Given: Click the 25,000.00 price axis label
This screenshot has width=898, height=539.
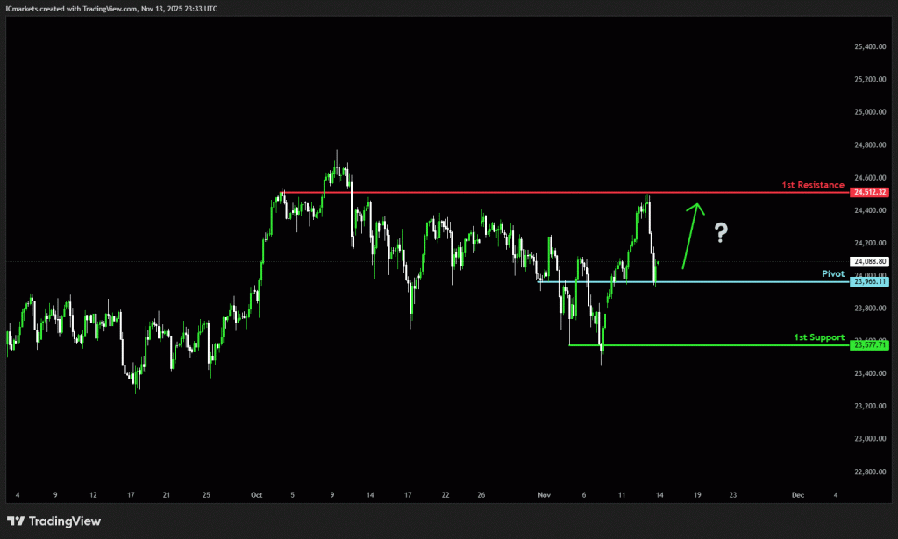Looking at the screenshot, I should [869, 112].
